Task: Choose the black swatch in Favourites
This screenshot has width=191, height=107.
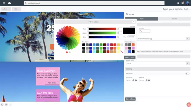Action: (133, 51)
